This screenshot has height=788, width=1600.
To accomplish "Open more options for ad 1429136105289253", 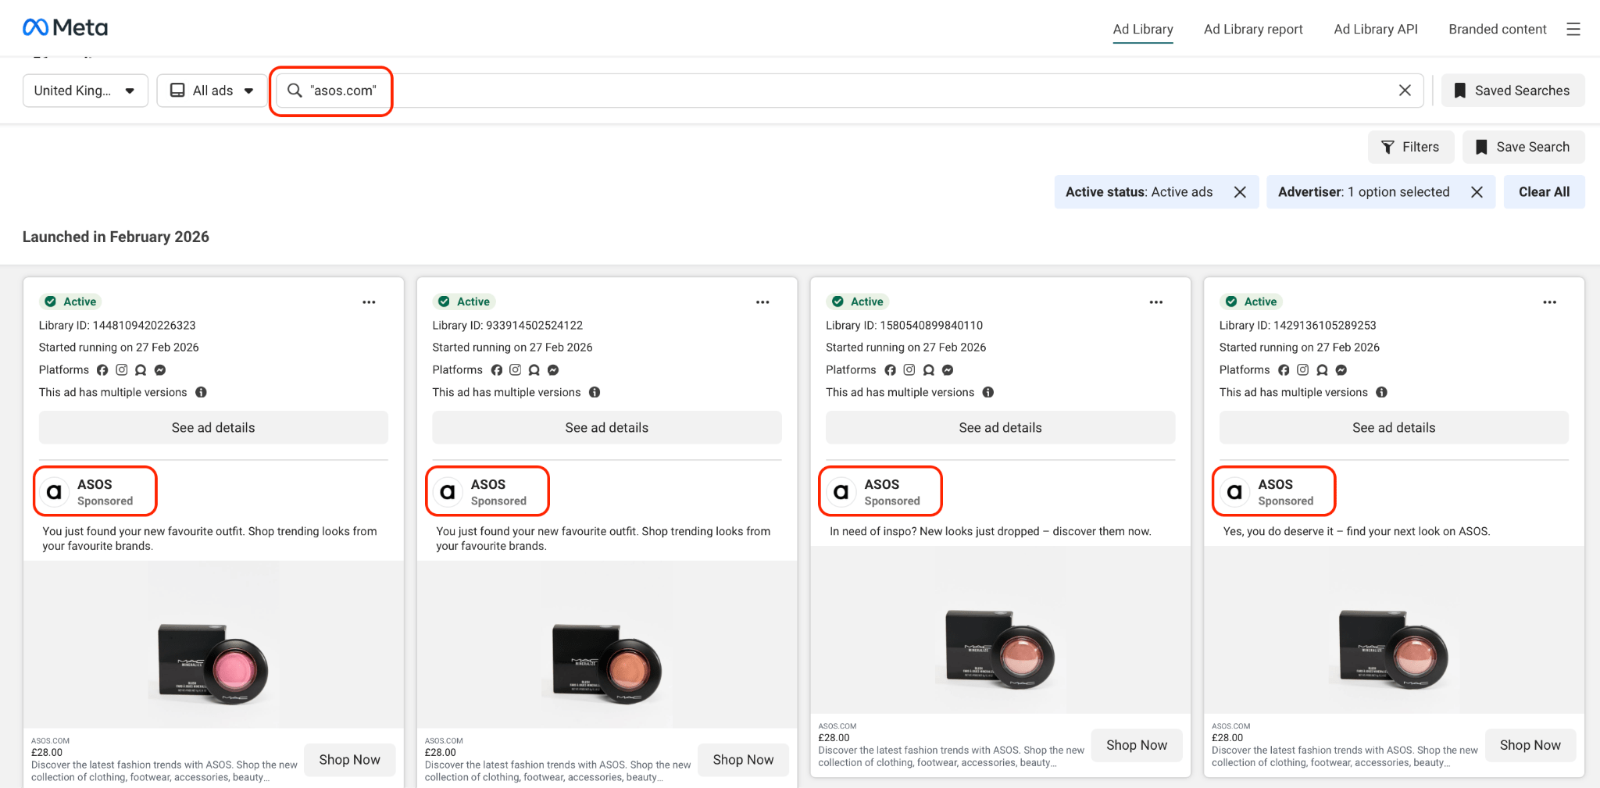I will [x=1550, y=302].
